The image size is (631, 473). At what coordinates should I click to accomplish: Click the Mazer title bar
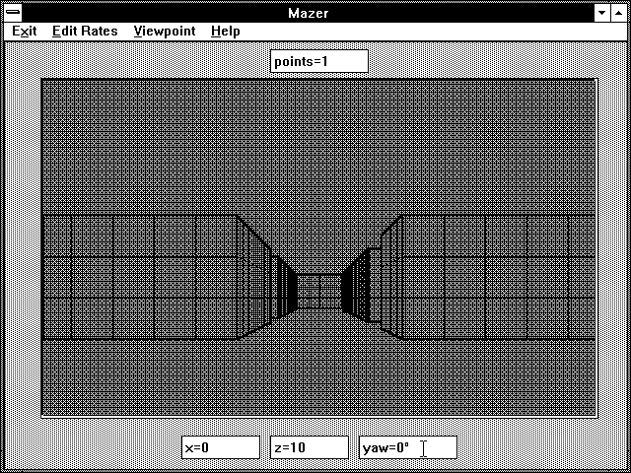(308, 13)
